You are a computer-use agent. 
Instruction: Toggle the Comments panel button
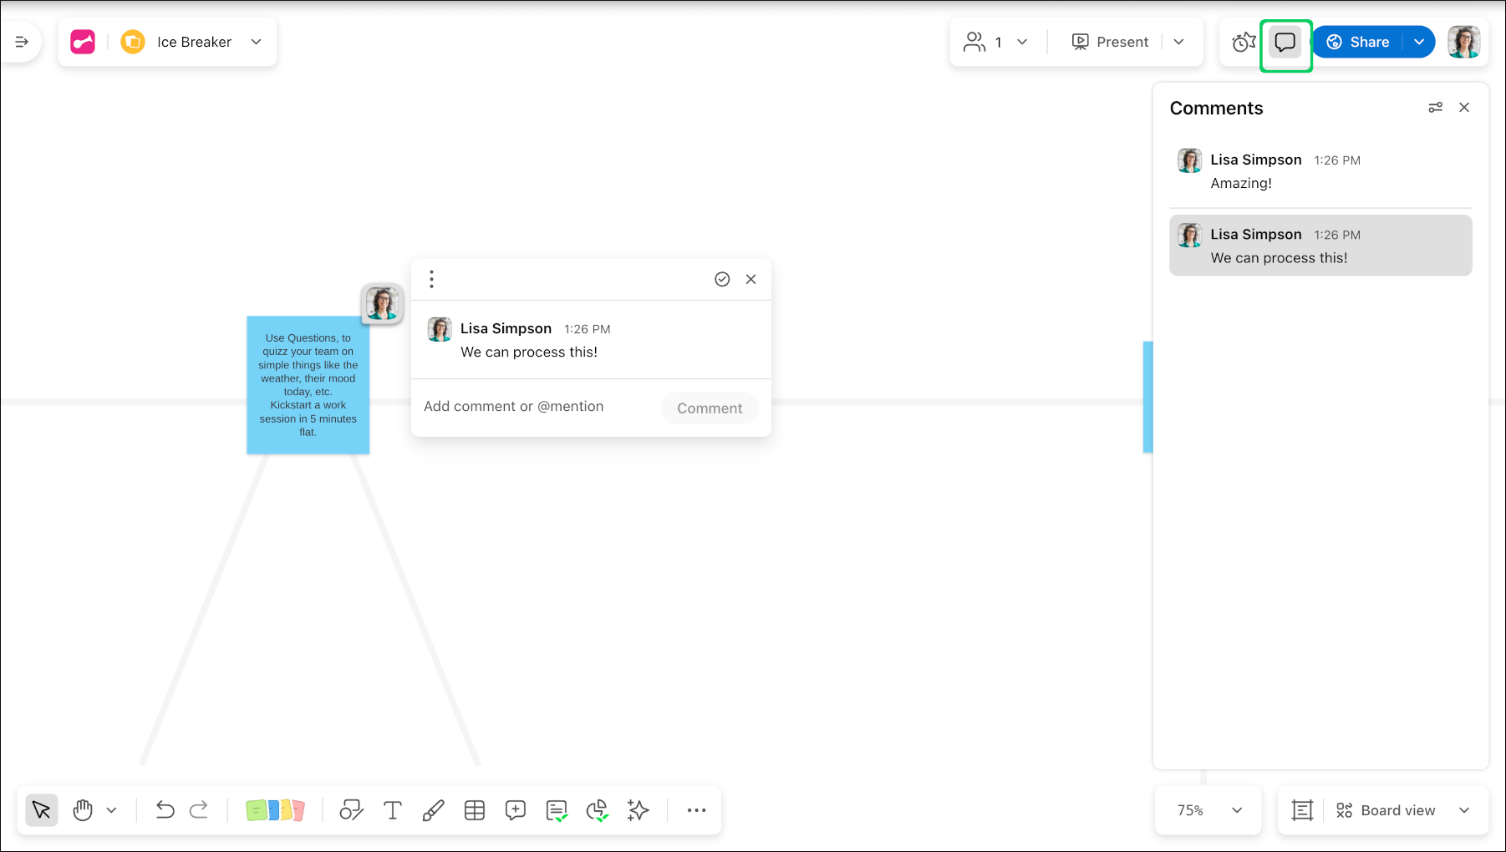[x=1285, y=42]
